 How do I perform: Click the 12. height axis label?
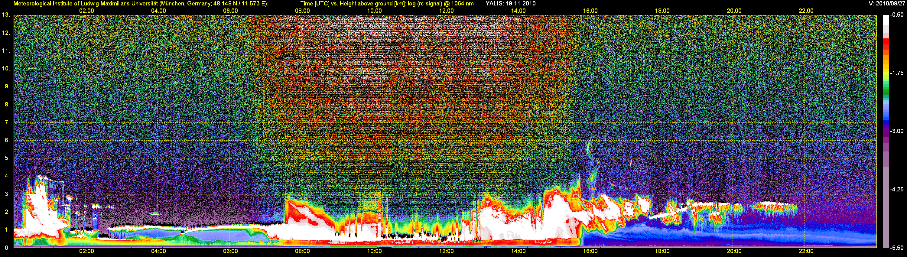(6, 33)
